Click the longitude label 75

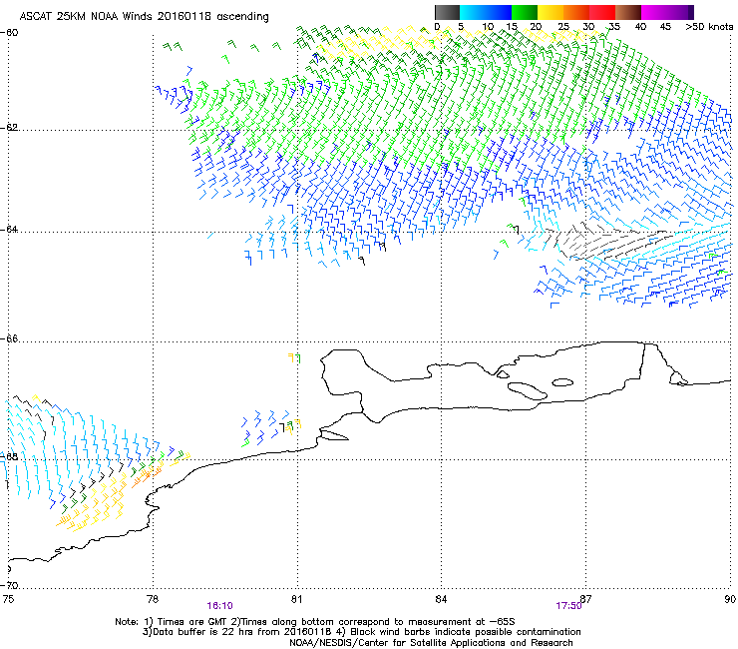(8, 599)
